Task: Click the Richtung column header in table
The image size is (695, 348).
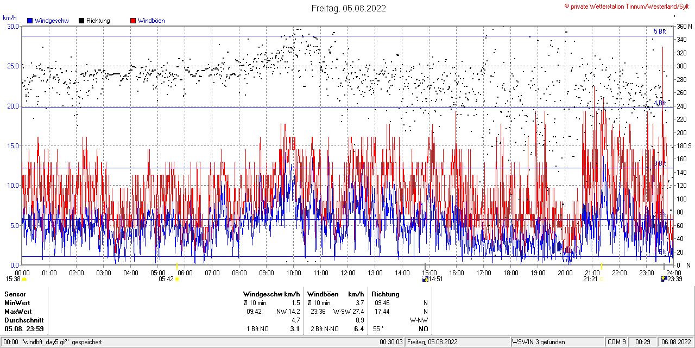Action: point(386,294)
